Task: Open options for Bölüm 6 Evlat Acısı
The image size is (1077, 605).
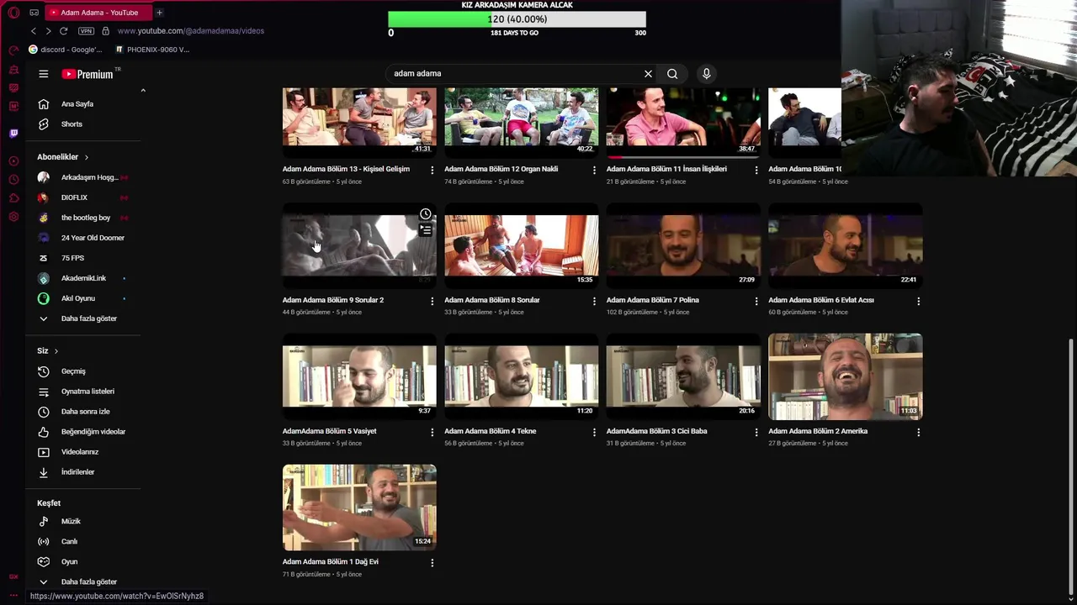Action: [x=918, y=301]
